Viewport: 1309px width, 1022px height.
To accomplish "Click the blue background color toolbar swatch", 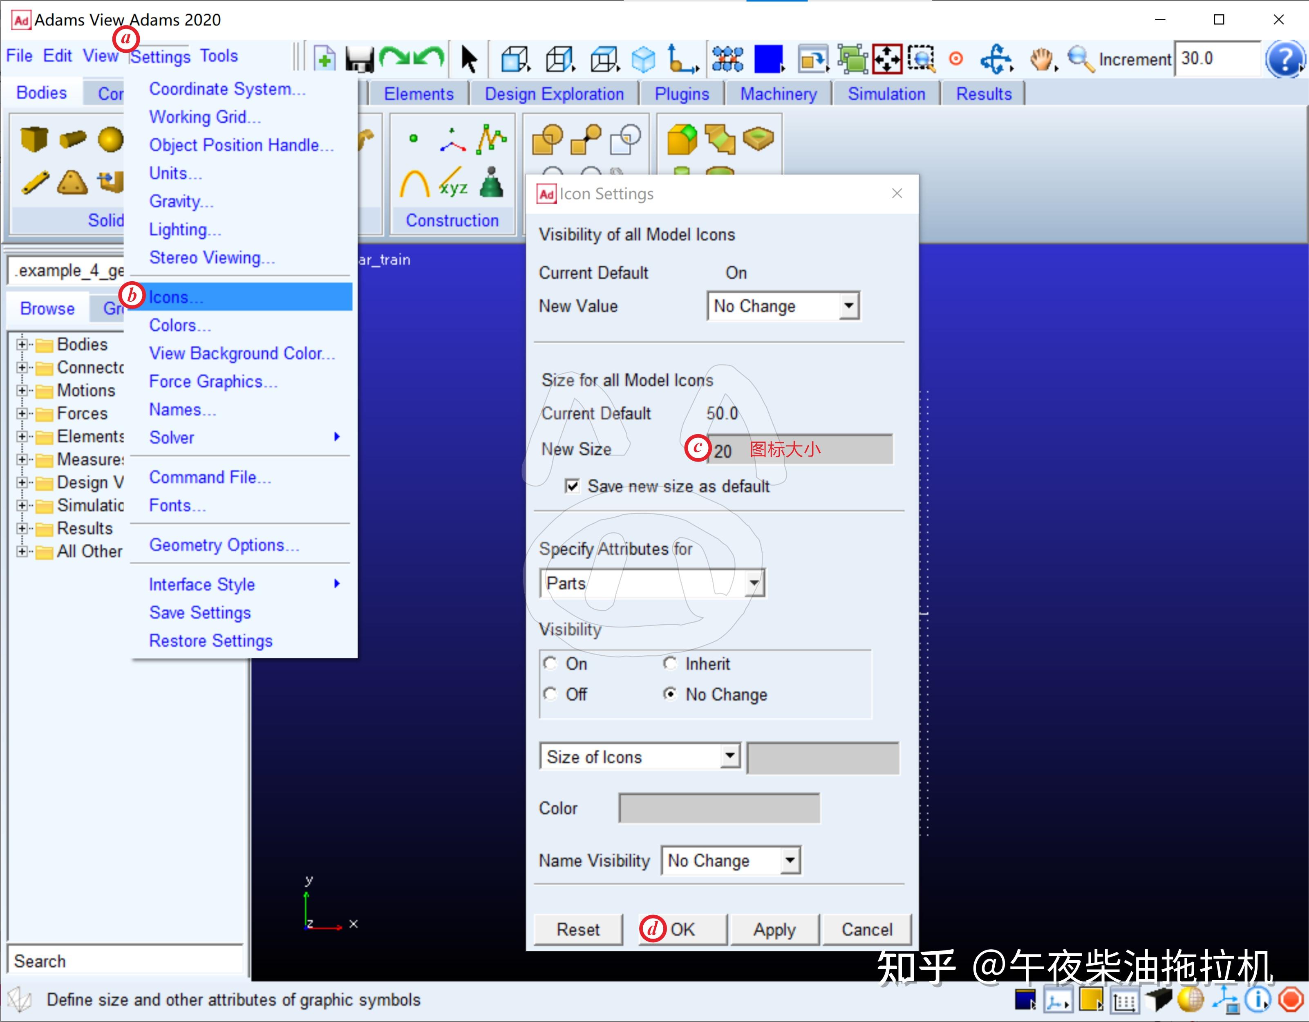I will 769,59.
